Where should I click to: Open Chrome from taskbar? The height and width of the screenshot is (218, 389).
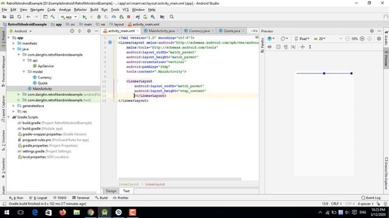[91, 213]
